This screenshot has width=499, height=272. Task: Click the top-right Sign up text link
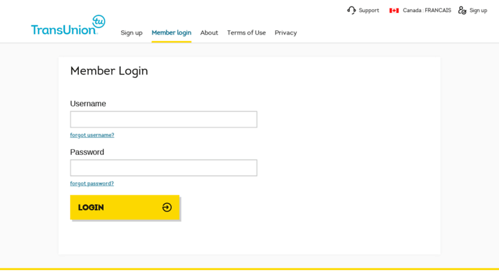click(x=478, y=10)
